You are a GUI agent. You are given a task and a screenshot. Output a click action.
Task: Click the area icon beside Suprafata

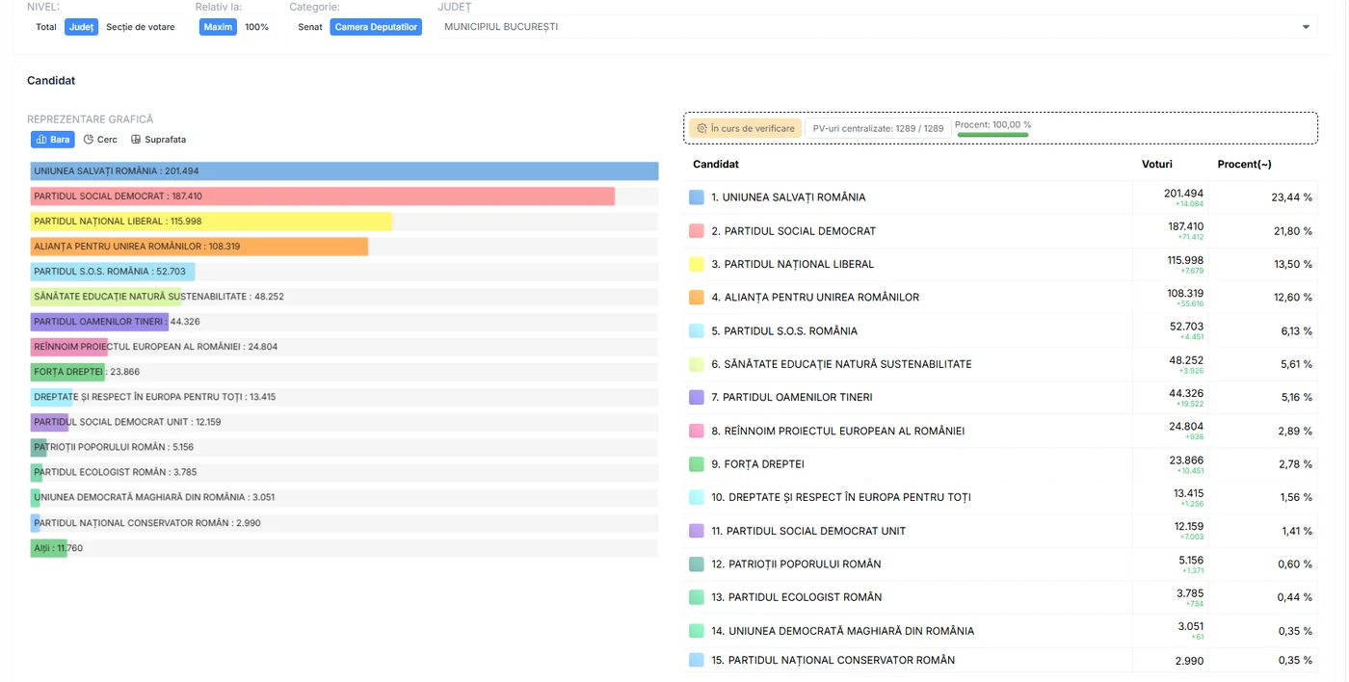(136, 140)
